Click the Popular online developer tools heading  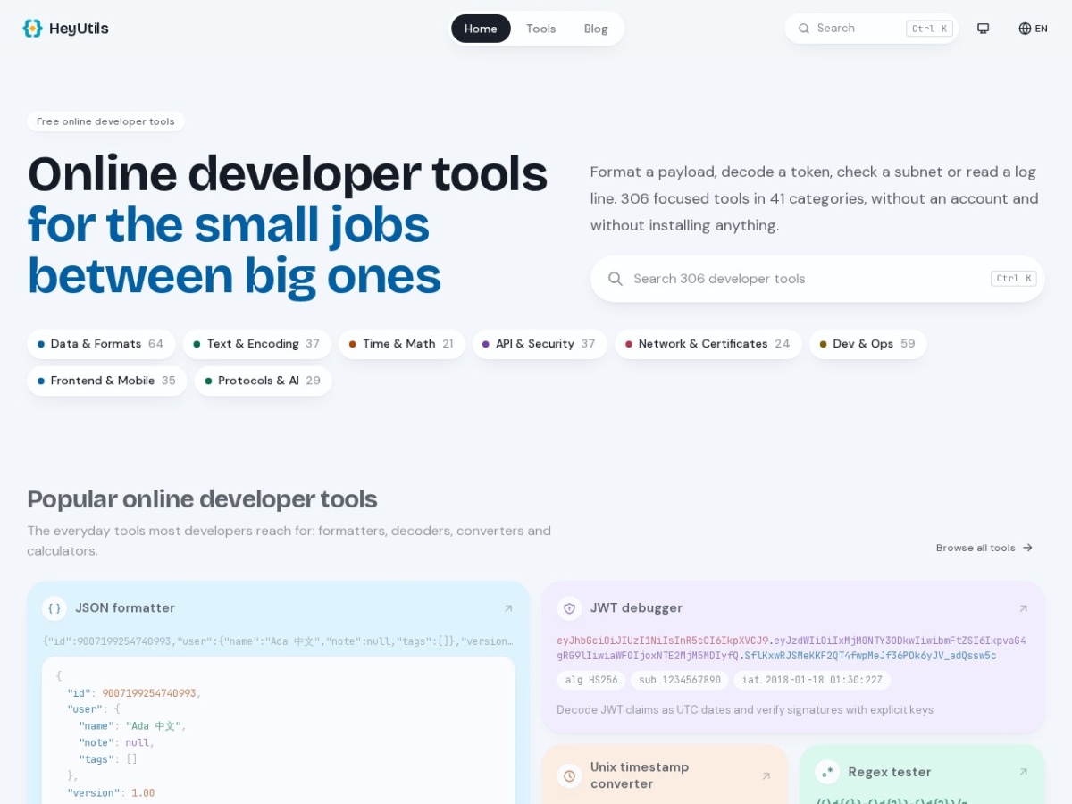click(x=202, y=498)
